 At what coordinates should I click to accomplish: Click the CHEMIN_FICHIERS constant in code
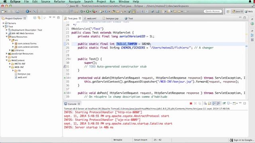click(x=133, y=48)
